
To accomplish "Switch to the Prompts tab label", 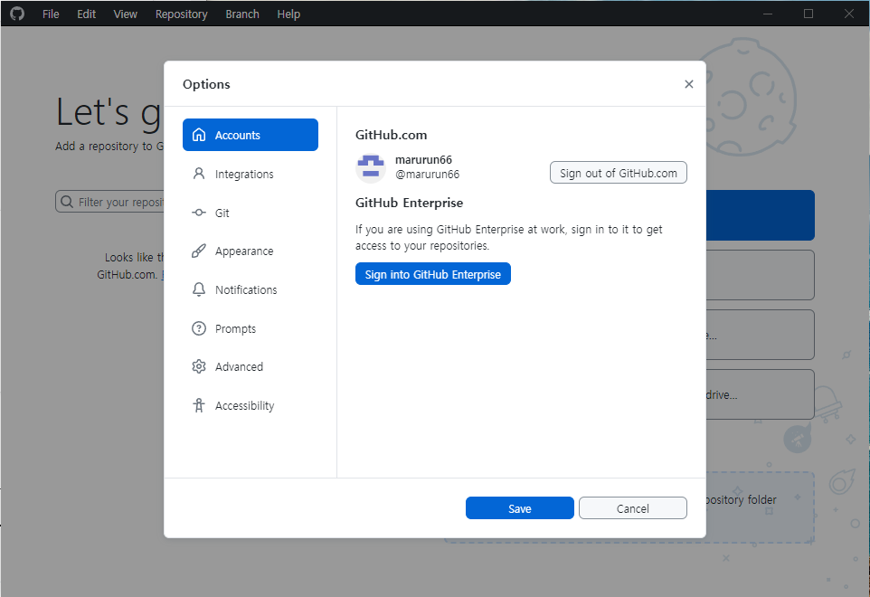I will (235, 329).
